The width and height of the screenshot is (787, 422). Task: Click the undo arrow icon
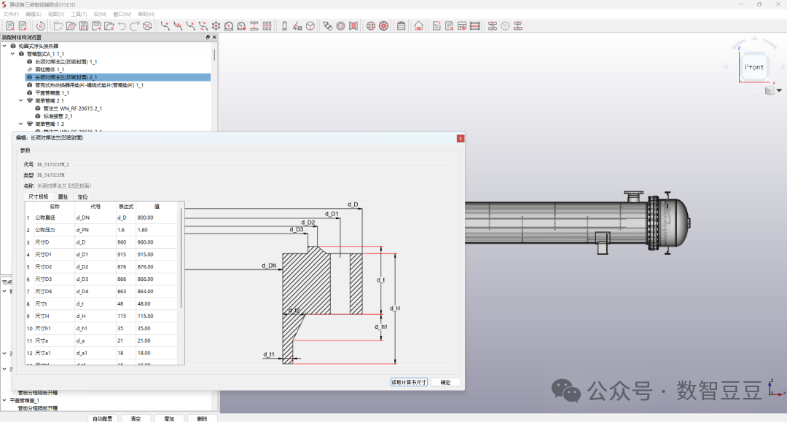pyautogui.click(x=122, y=26)
